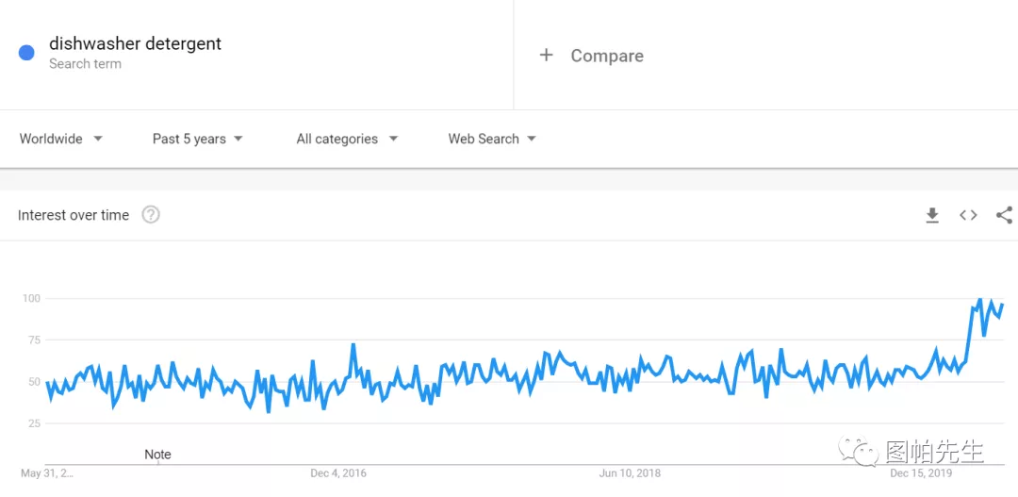Image resolution: width=1018 pixels, height=497 pixels.
Task: Click the Jun 10, 2018 axis label
Action: click(x=630, y=473)
